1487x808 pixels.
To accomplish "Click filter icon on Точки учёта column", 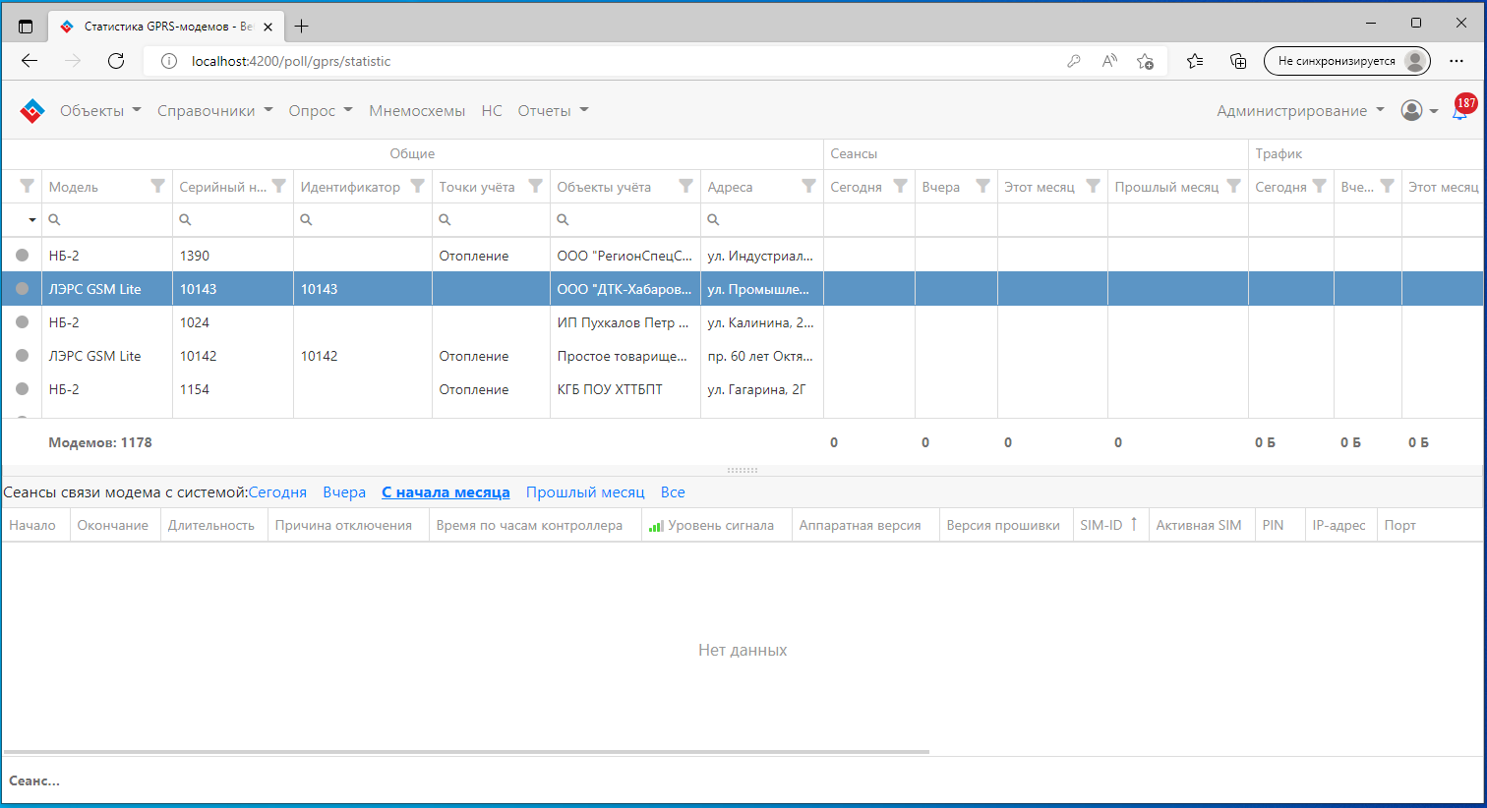I will click(535, 187).
